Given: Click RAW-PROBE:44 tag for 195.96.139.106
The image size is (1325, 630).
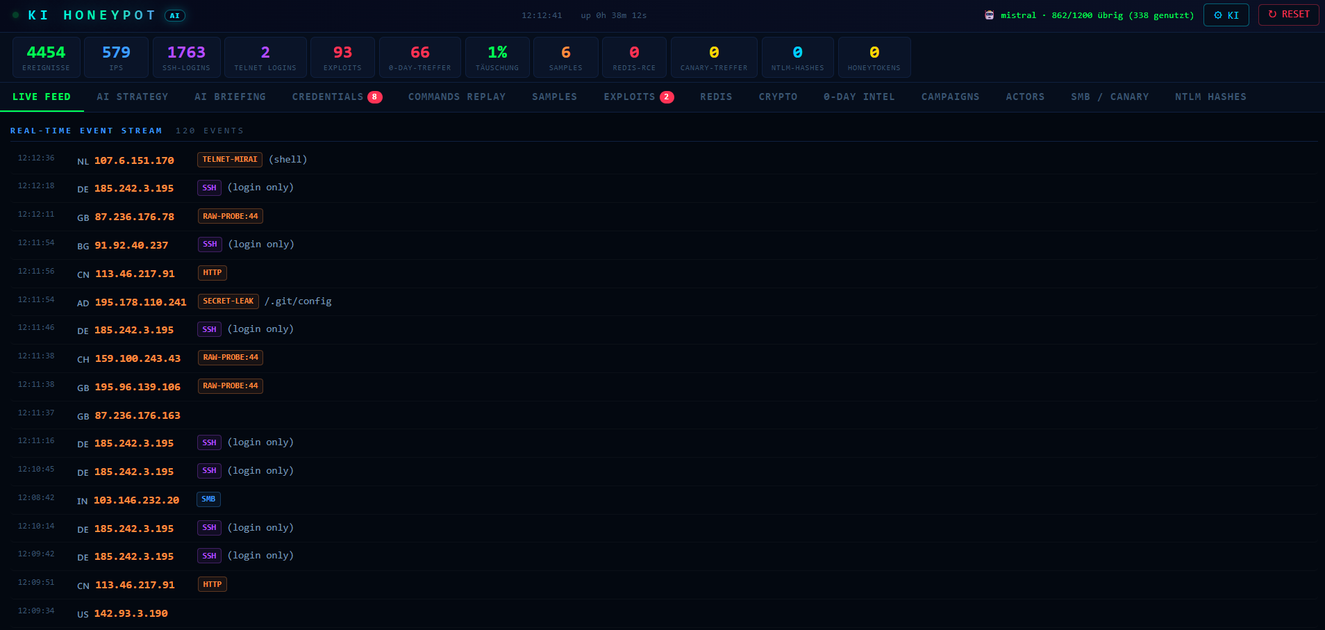Looking at the screenshot, I should 231,386.
